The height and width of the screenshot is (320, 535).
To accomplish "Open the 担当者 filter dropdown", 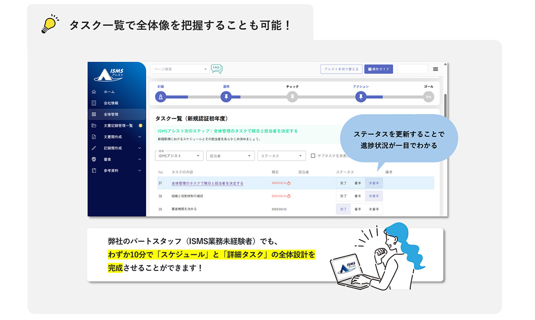I will [230, 156].
